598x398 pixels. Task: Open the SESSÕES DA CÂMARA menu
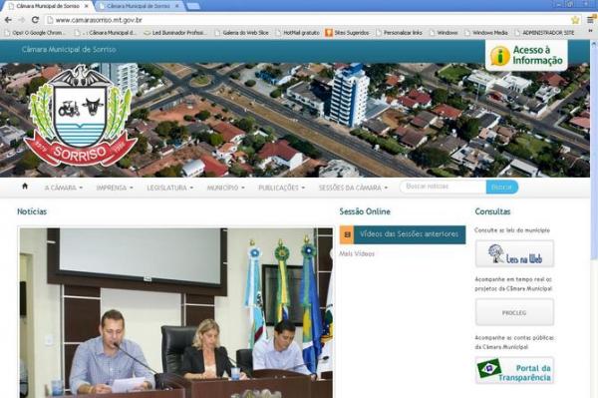tap(353, 188)
